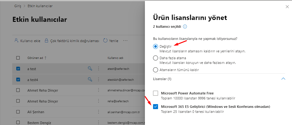The image size is (292, 125).
Task: Open the three-dot menu for a test
Action: pos(99,69)
